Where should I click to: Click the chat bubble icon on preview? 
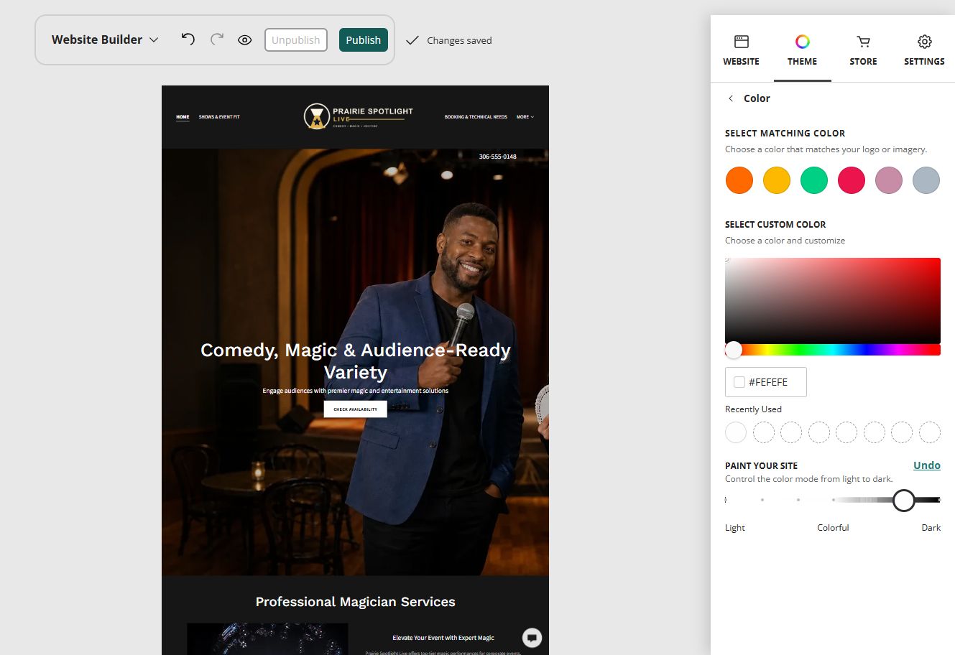point(532,637)
